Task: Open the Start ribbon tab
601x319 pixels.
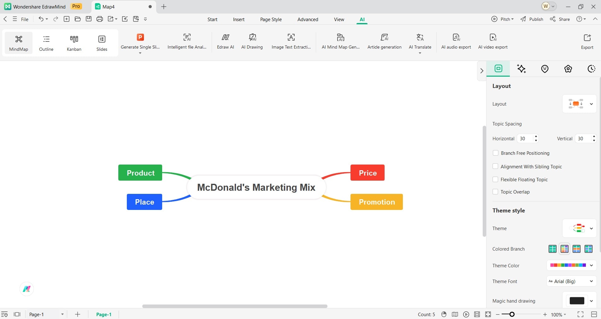Action: (212, 19)
